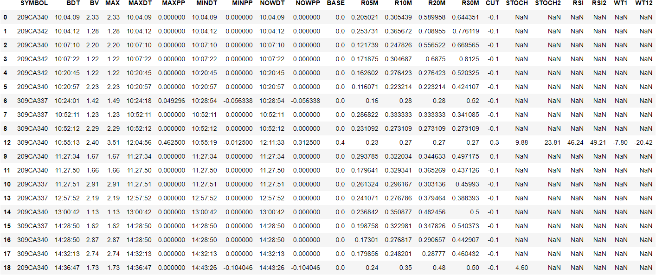Click STOCH2 value 23.81
Viewport: 656px width, 275px height.
tap(553, 143)
